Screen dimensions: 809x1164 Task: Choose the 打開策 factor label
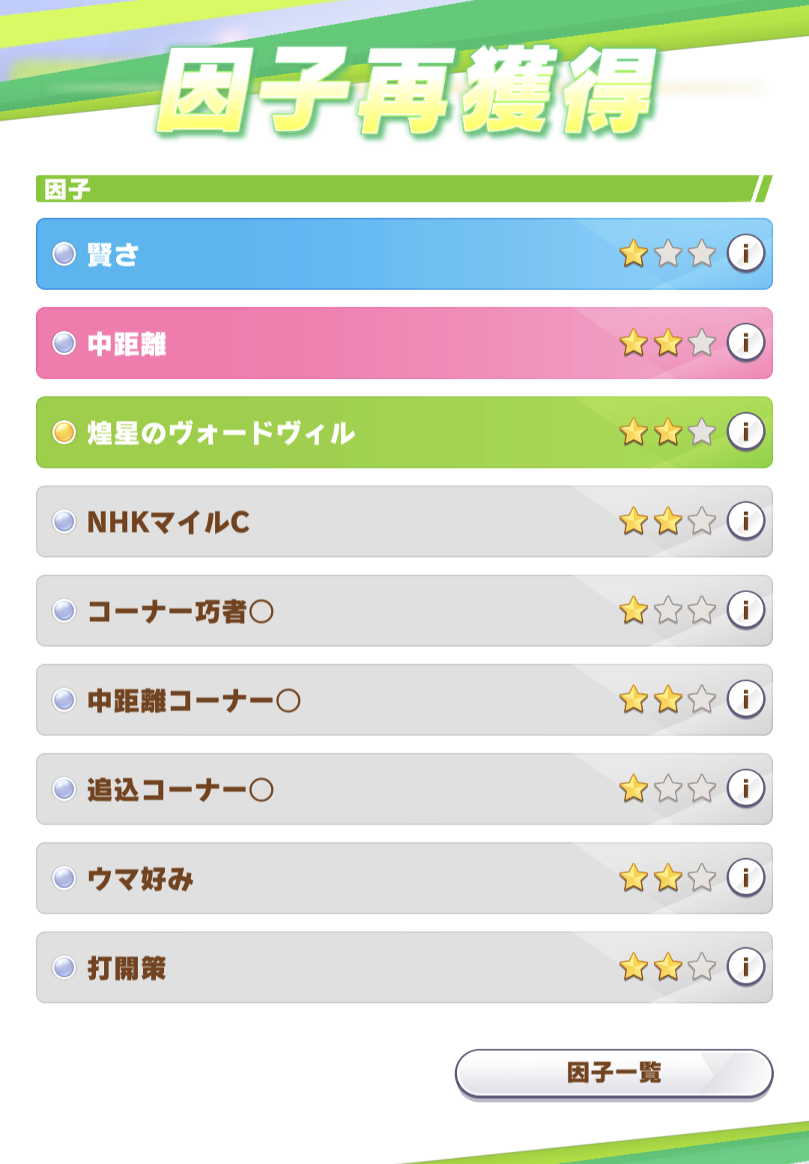coord(127,968)
